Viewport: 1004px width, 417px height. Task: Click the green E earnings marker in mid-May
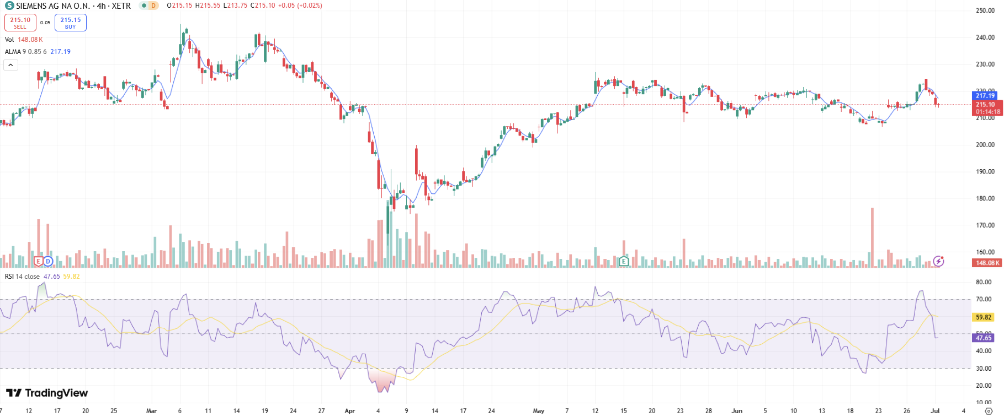click(624, 261)
